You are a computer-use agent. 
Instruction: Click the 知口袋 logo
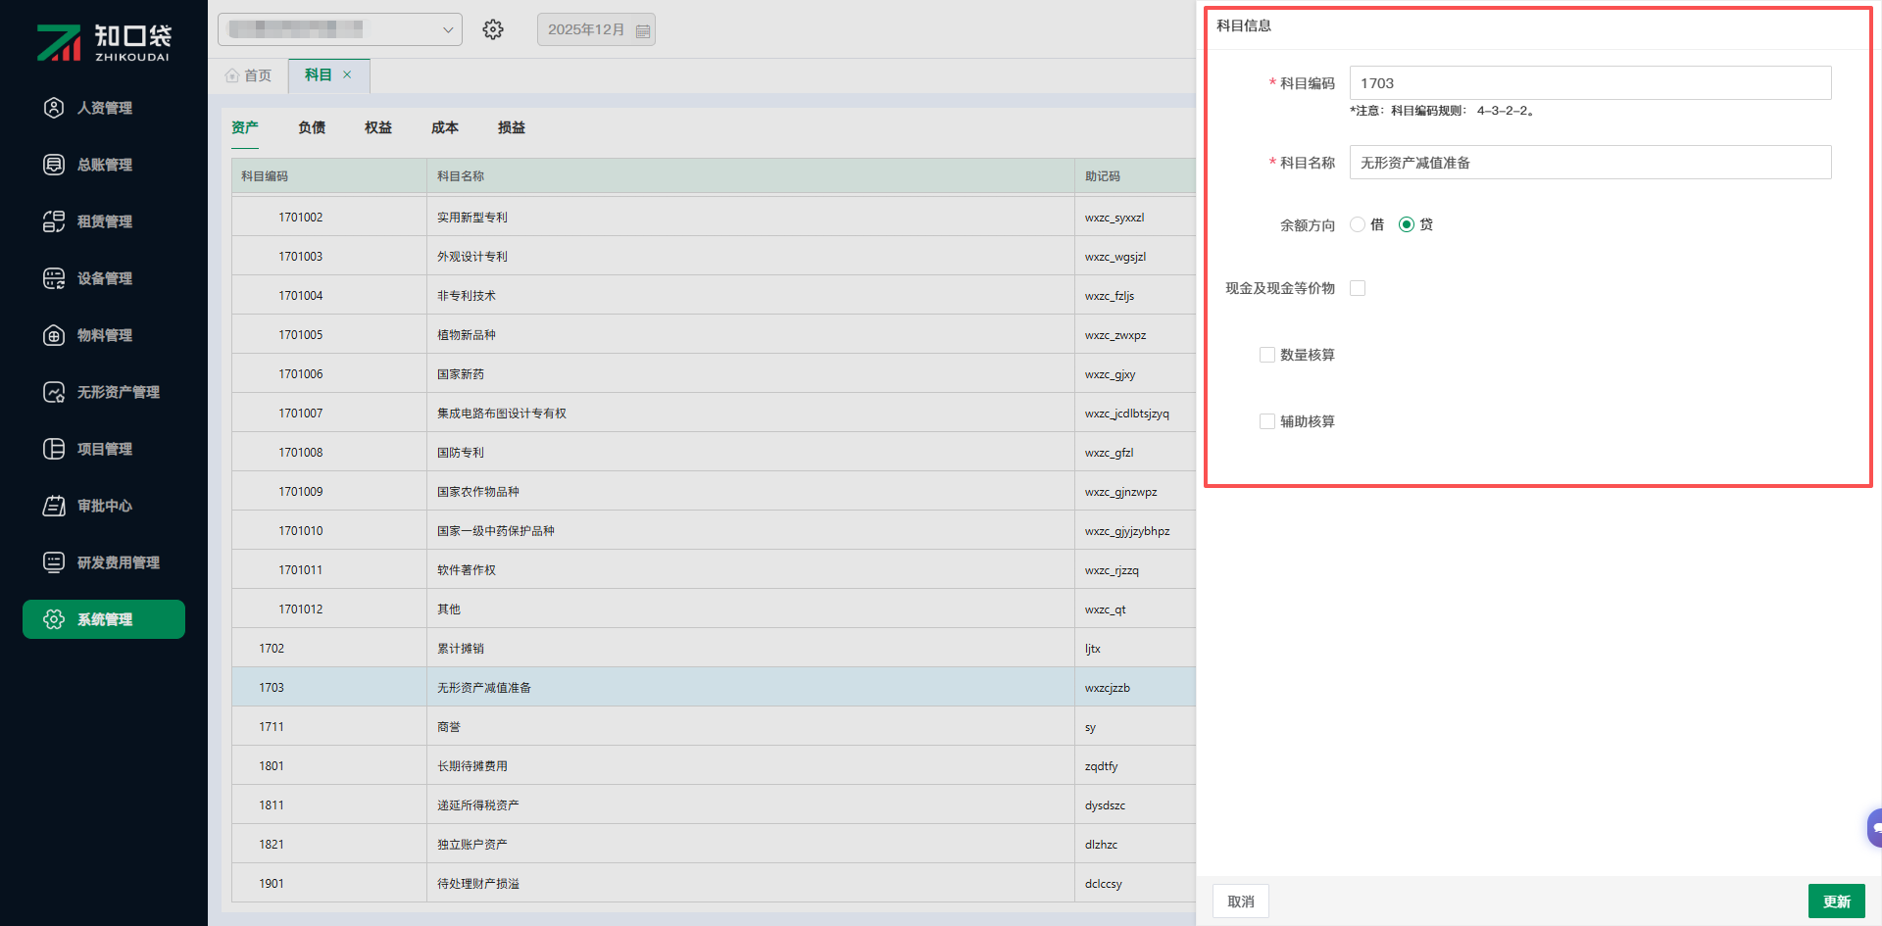(x=104, y=42)
